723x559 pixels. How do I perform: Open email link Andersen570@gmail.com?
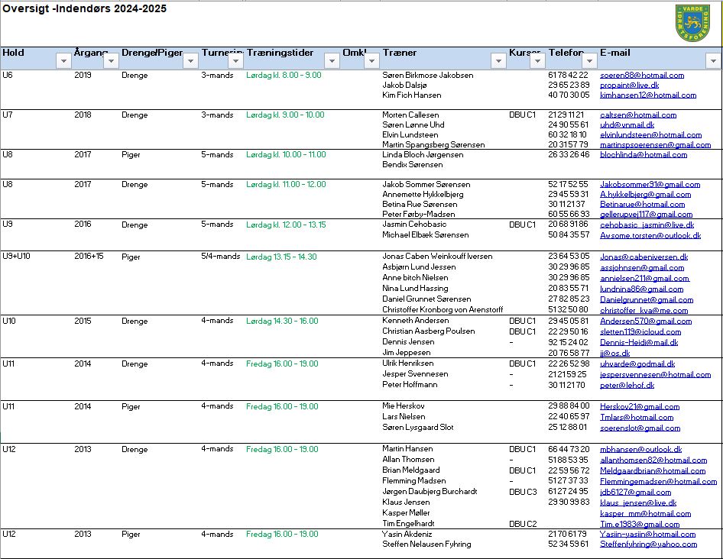[646, 322]
